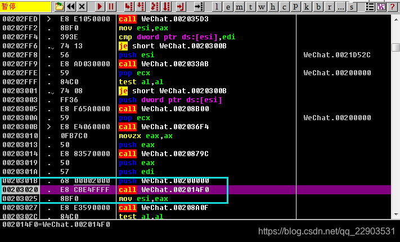This screenshot has width=400, height=242.
Task: Select the mov esi,eax line at 00203025
Action: [143, 199]
